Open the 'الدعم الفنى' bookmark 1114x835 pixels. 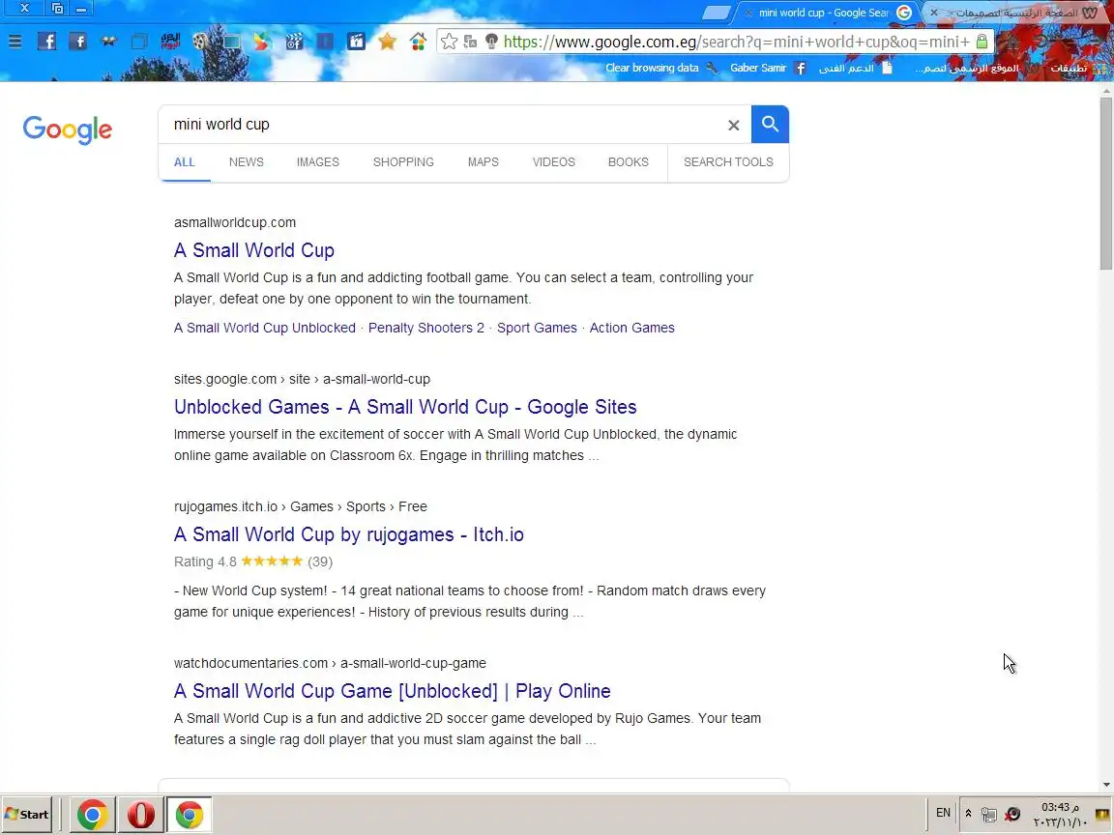855,69
